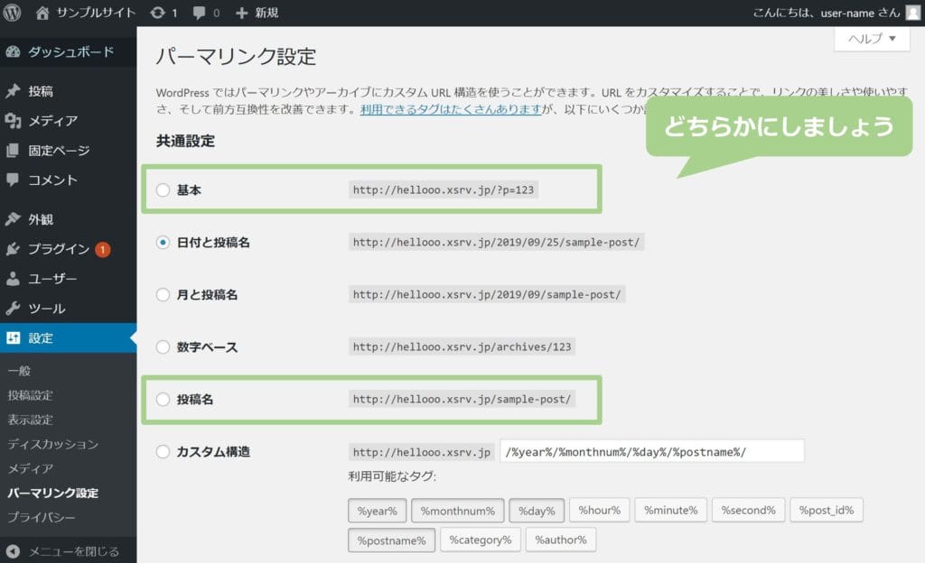Open ダッシュボード from the sidebar
Image resolution: width=925 pixels, height=563 pixels.
pos(70,51)
